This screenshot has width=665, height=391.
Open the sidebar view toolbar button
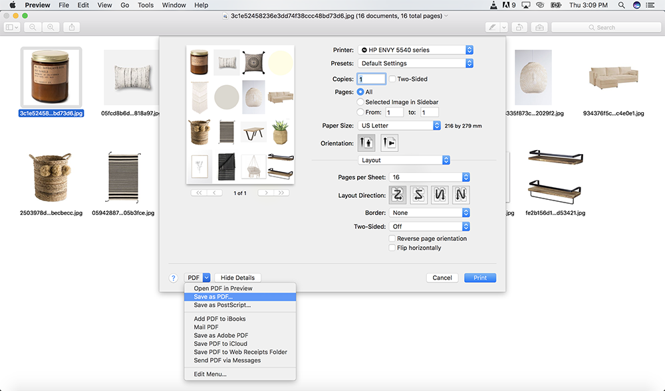(x=12, y=27)
